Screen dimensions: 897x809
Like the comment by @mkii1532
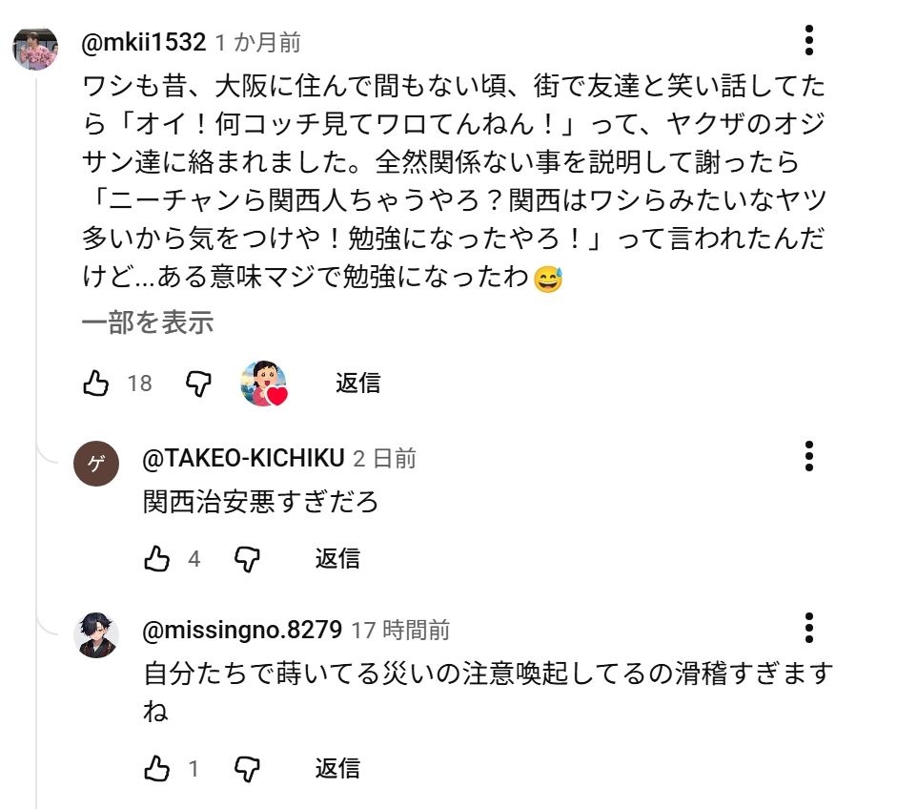96,384
